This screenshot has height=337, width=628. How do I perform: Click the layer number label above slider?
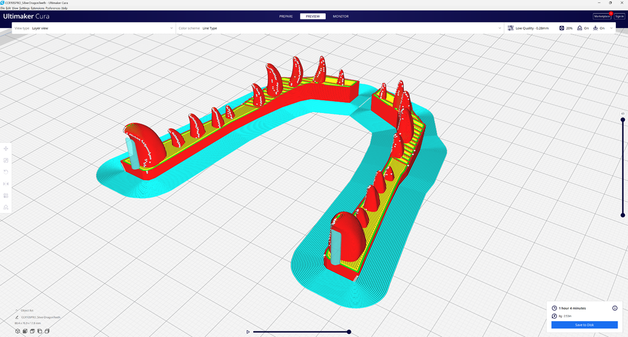coord(623,114)
